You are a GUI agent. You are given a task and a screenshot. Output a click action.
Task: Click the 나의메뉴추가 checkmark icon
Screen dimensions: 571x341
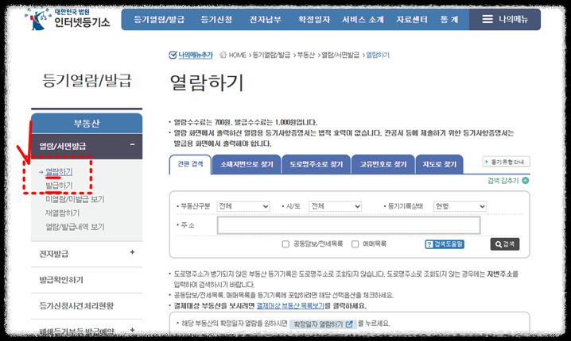tap(173, 55)
